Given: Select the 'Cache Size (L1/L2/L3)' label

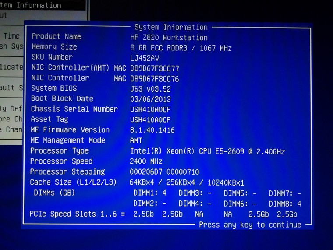Looking at the screenshot, I should click(73, 182).
